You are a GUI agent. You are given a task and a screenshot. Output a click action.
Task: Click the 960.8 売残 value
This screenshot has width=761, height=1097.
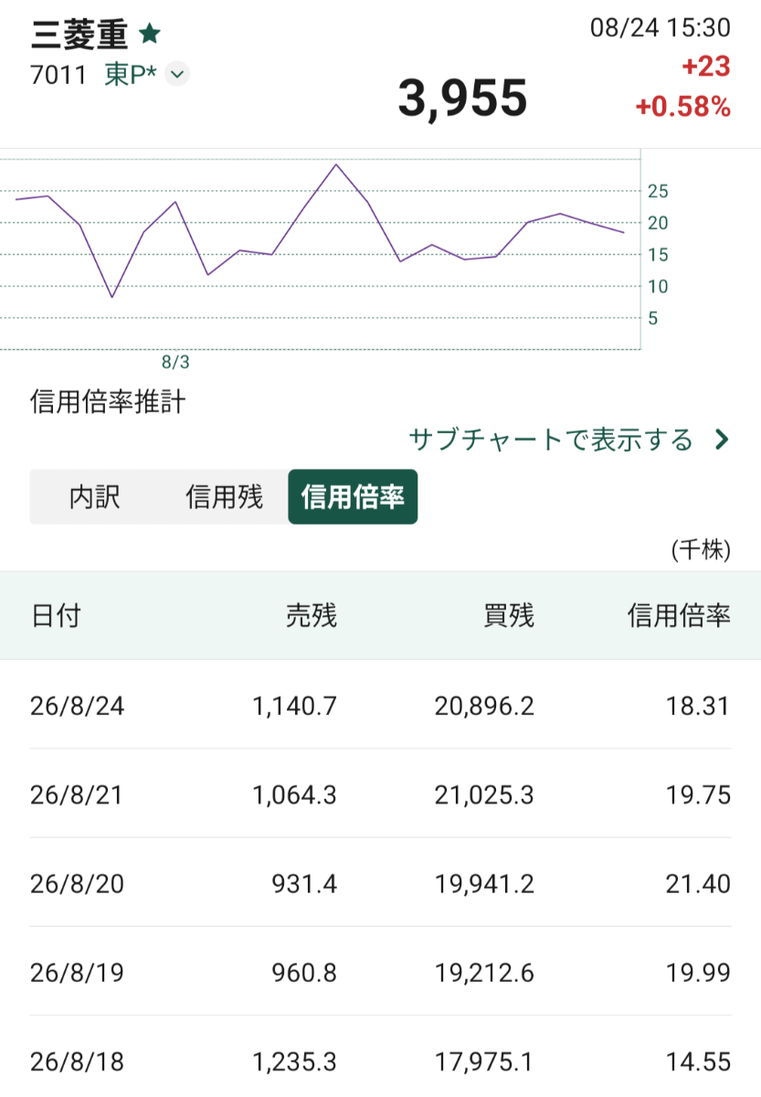(305, 973)
